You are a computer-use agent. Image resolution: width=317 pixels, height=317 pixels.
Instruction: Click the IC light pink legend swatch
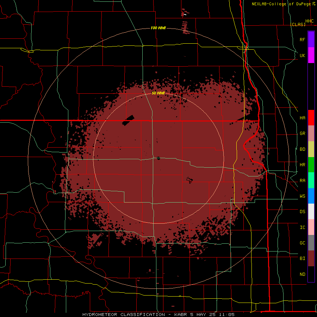click(311, 227)
